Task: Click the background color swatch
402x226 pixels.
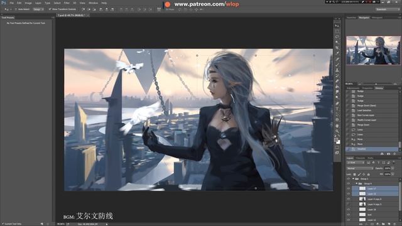Action: click(x=339, y=142)
